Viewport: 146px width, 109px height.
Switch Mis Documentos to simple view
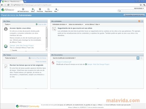[x=138, y=58]
